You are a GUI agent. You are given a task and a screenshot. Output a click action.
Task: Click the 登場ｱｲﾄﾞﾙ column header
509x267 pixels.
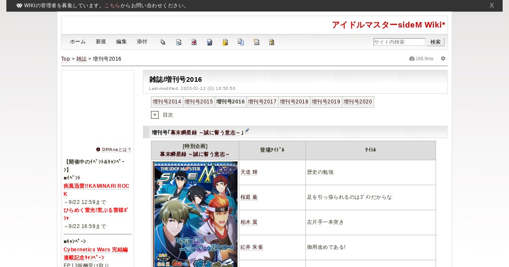(x=272, y=150)
